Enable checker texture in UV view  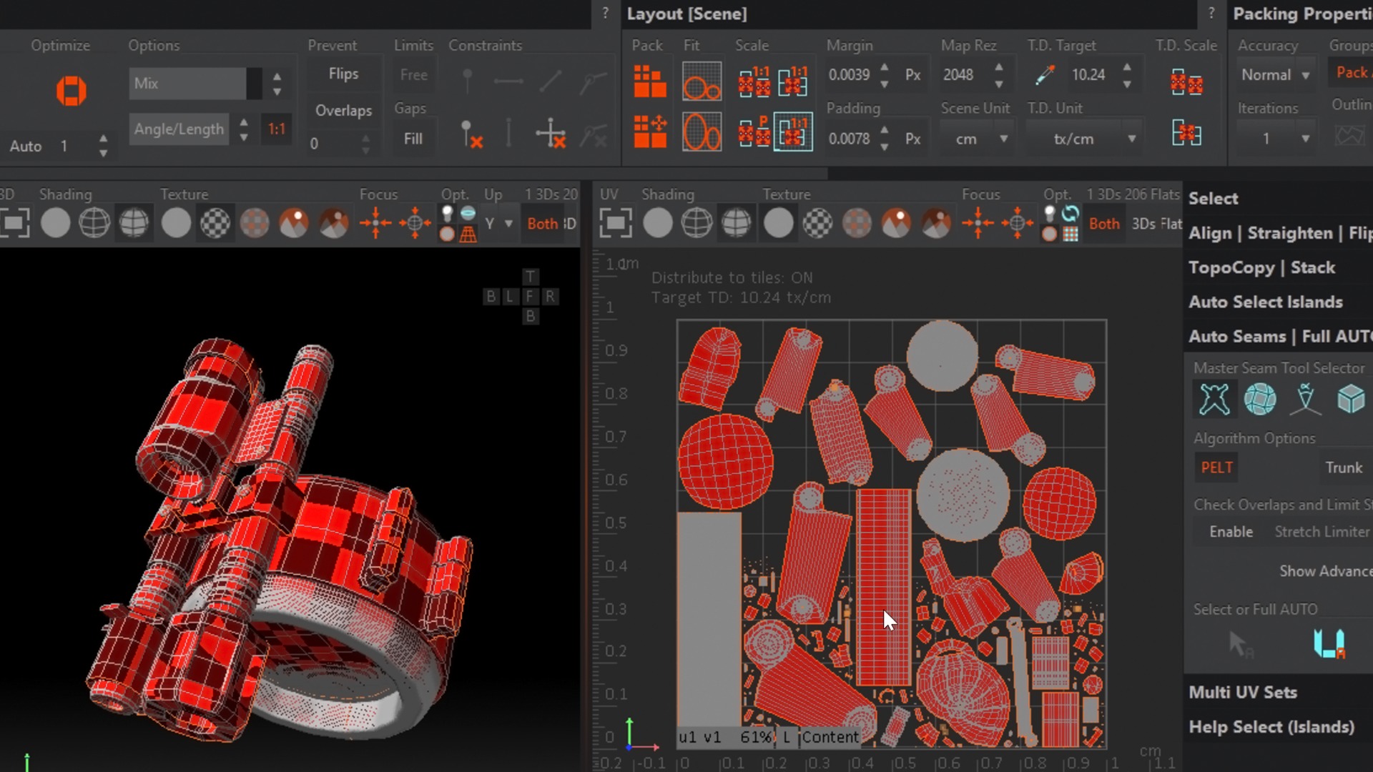pyautogui.click(x=817, y=224)
